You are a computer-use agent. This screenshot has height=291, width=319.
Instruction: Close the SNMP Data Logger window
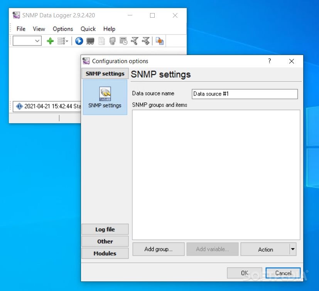[175, 15]
